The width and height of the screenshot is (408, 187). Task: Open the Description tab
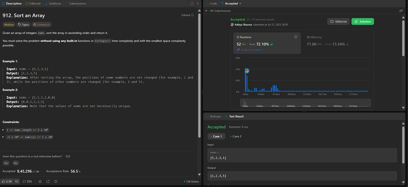pyautogui.click(x=12, y=3)
